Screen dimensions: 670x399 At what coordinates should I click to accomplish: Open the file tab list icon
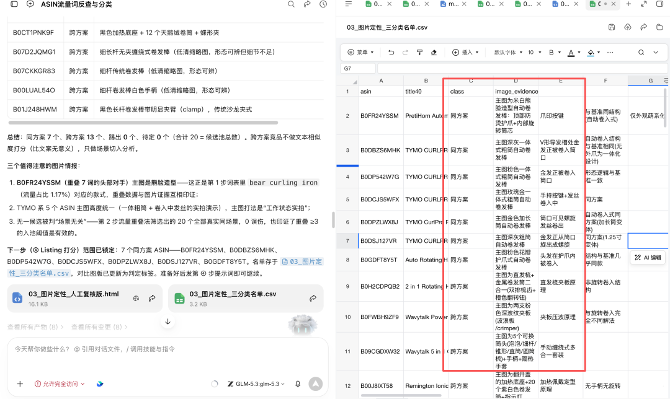pos(349,4)
